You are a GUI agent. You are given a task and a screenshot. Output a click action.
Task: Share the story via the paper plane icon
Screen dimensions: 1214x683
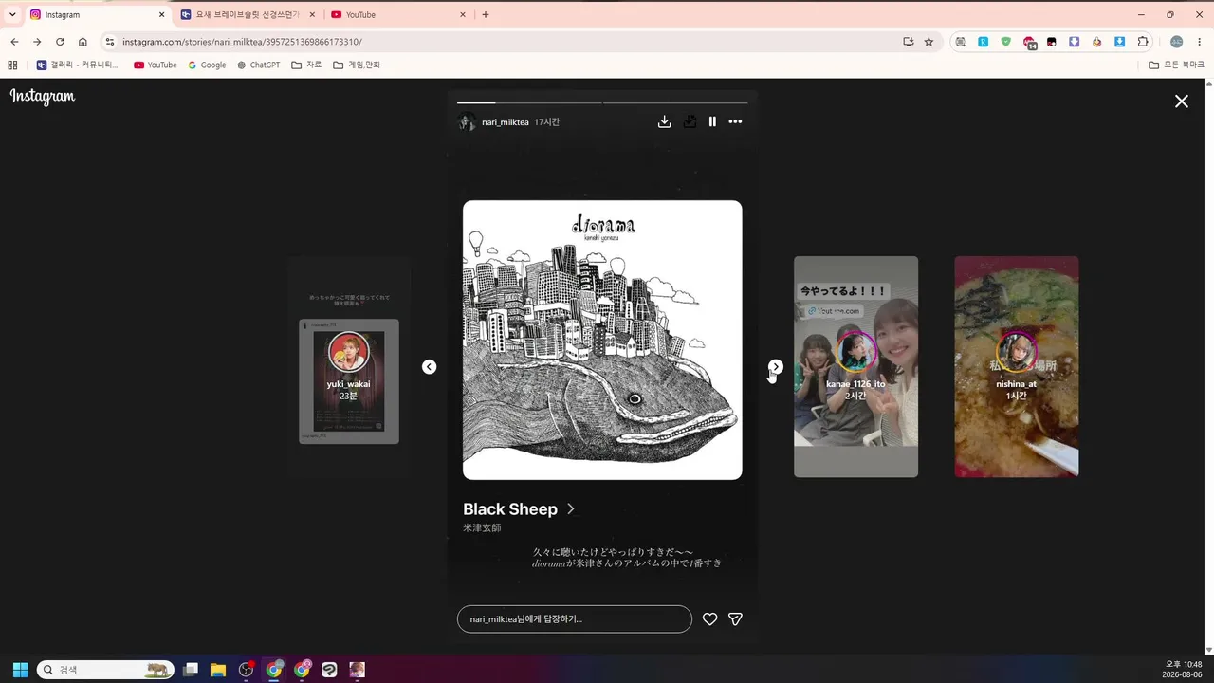(735, 619)
